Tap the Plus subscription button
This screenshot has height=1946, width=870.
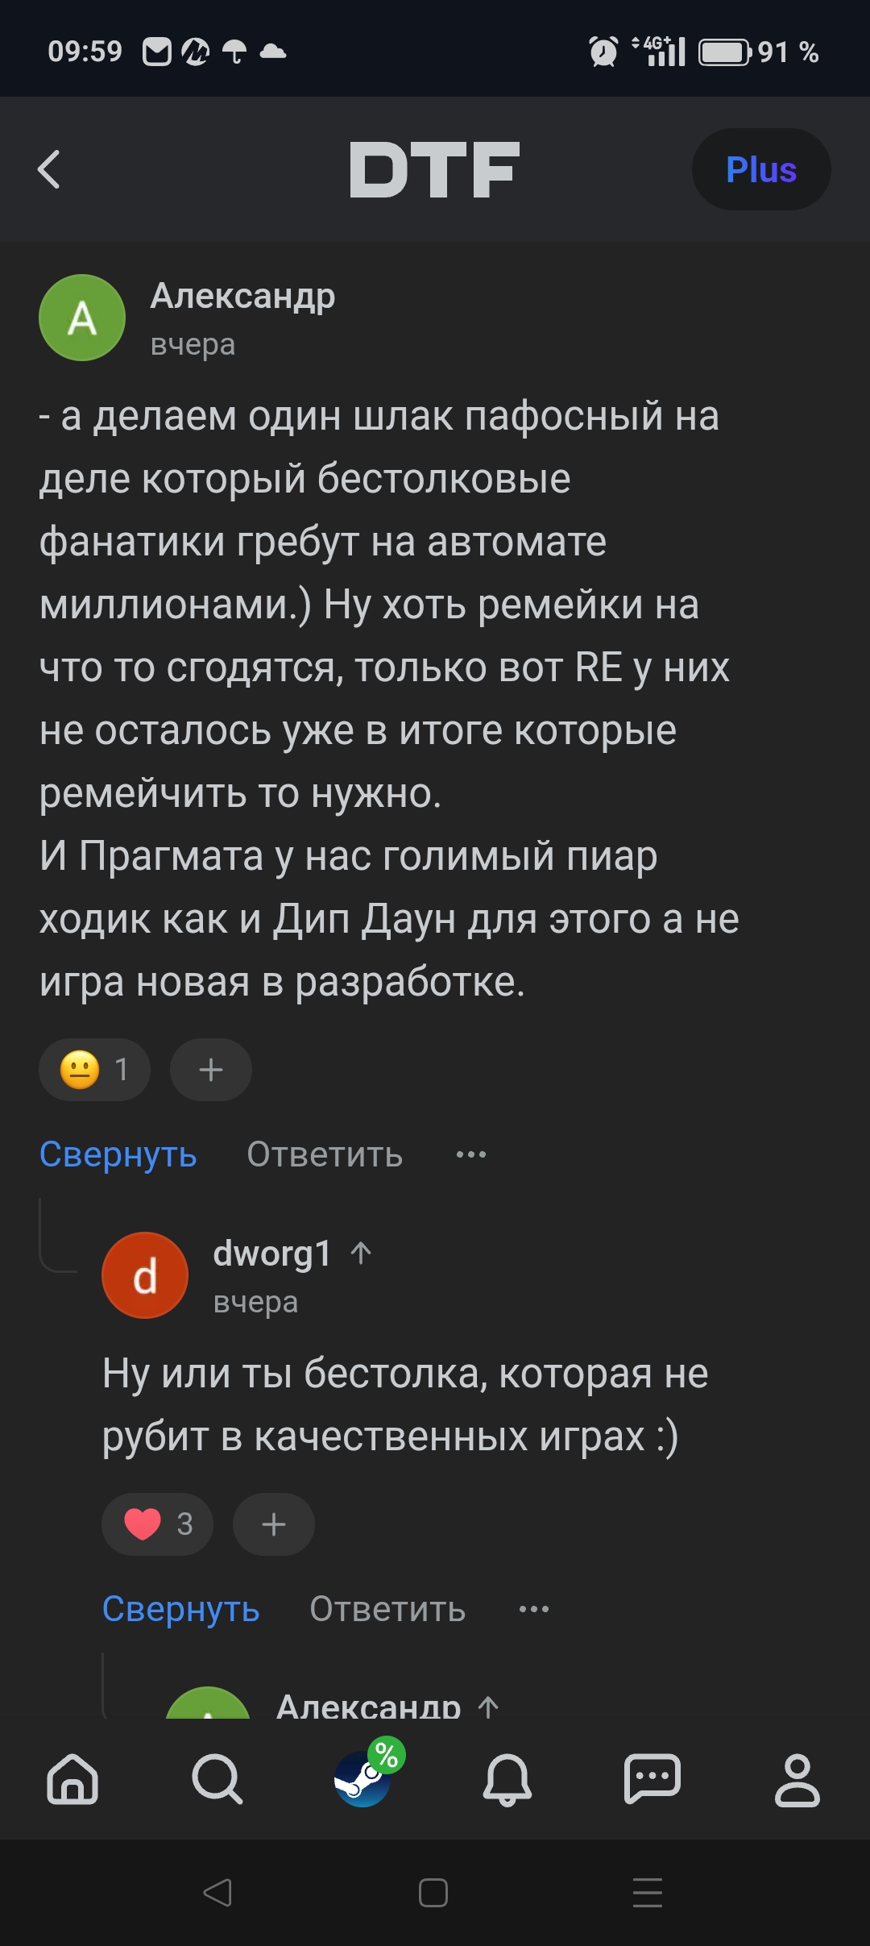click(x=760, y=169)
